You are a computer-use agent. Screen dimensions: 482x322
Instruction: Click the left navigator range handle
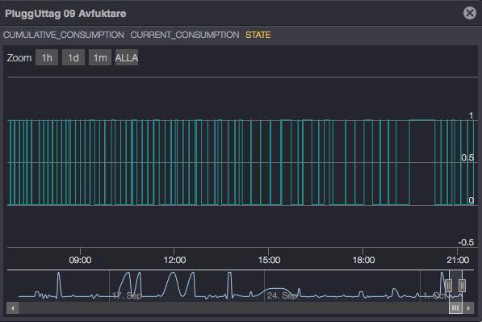448,286
